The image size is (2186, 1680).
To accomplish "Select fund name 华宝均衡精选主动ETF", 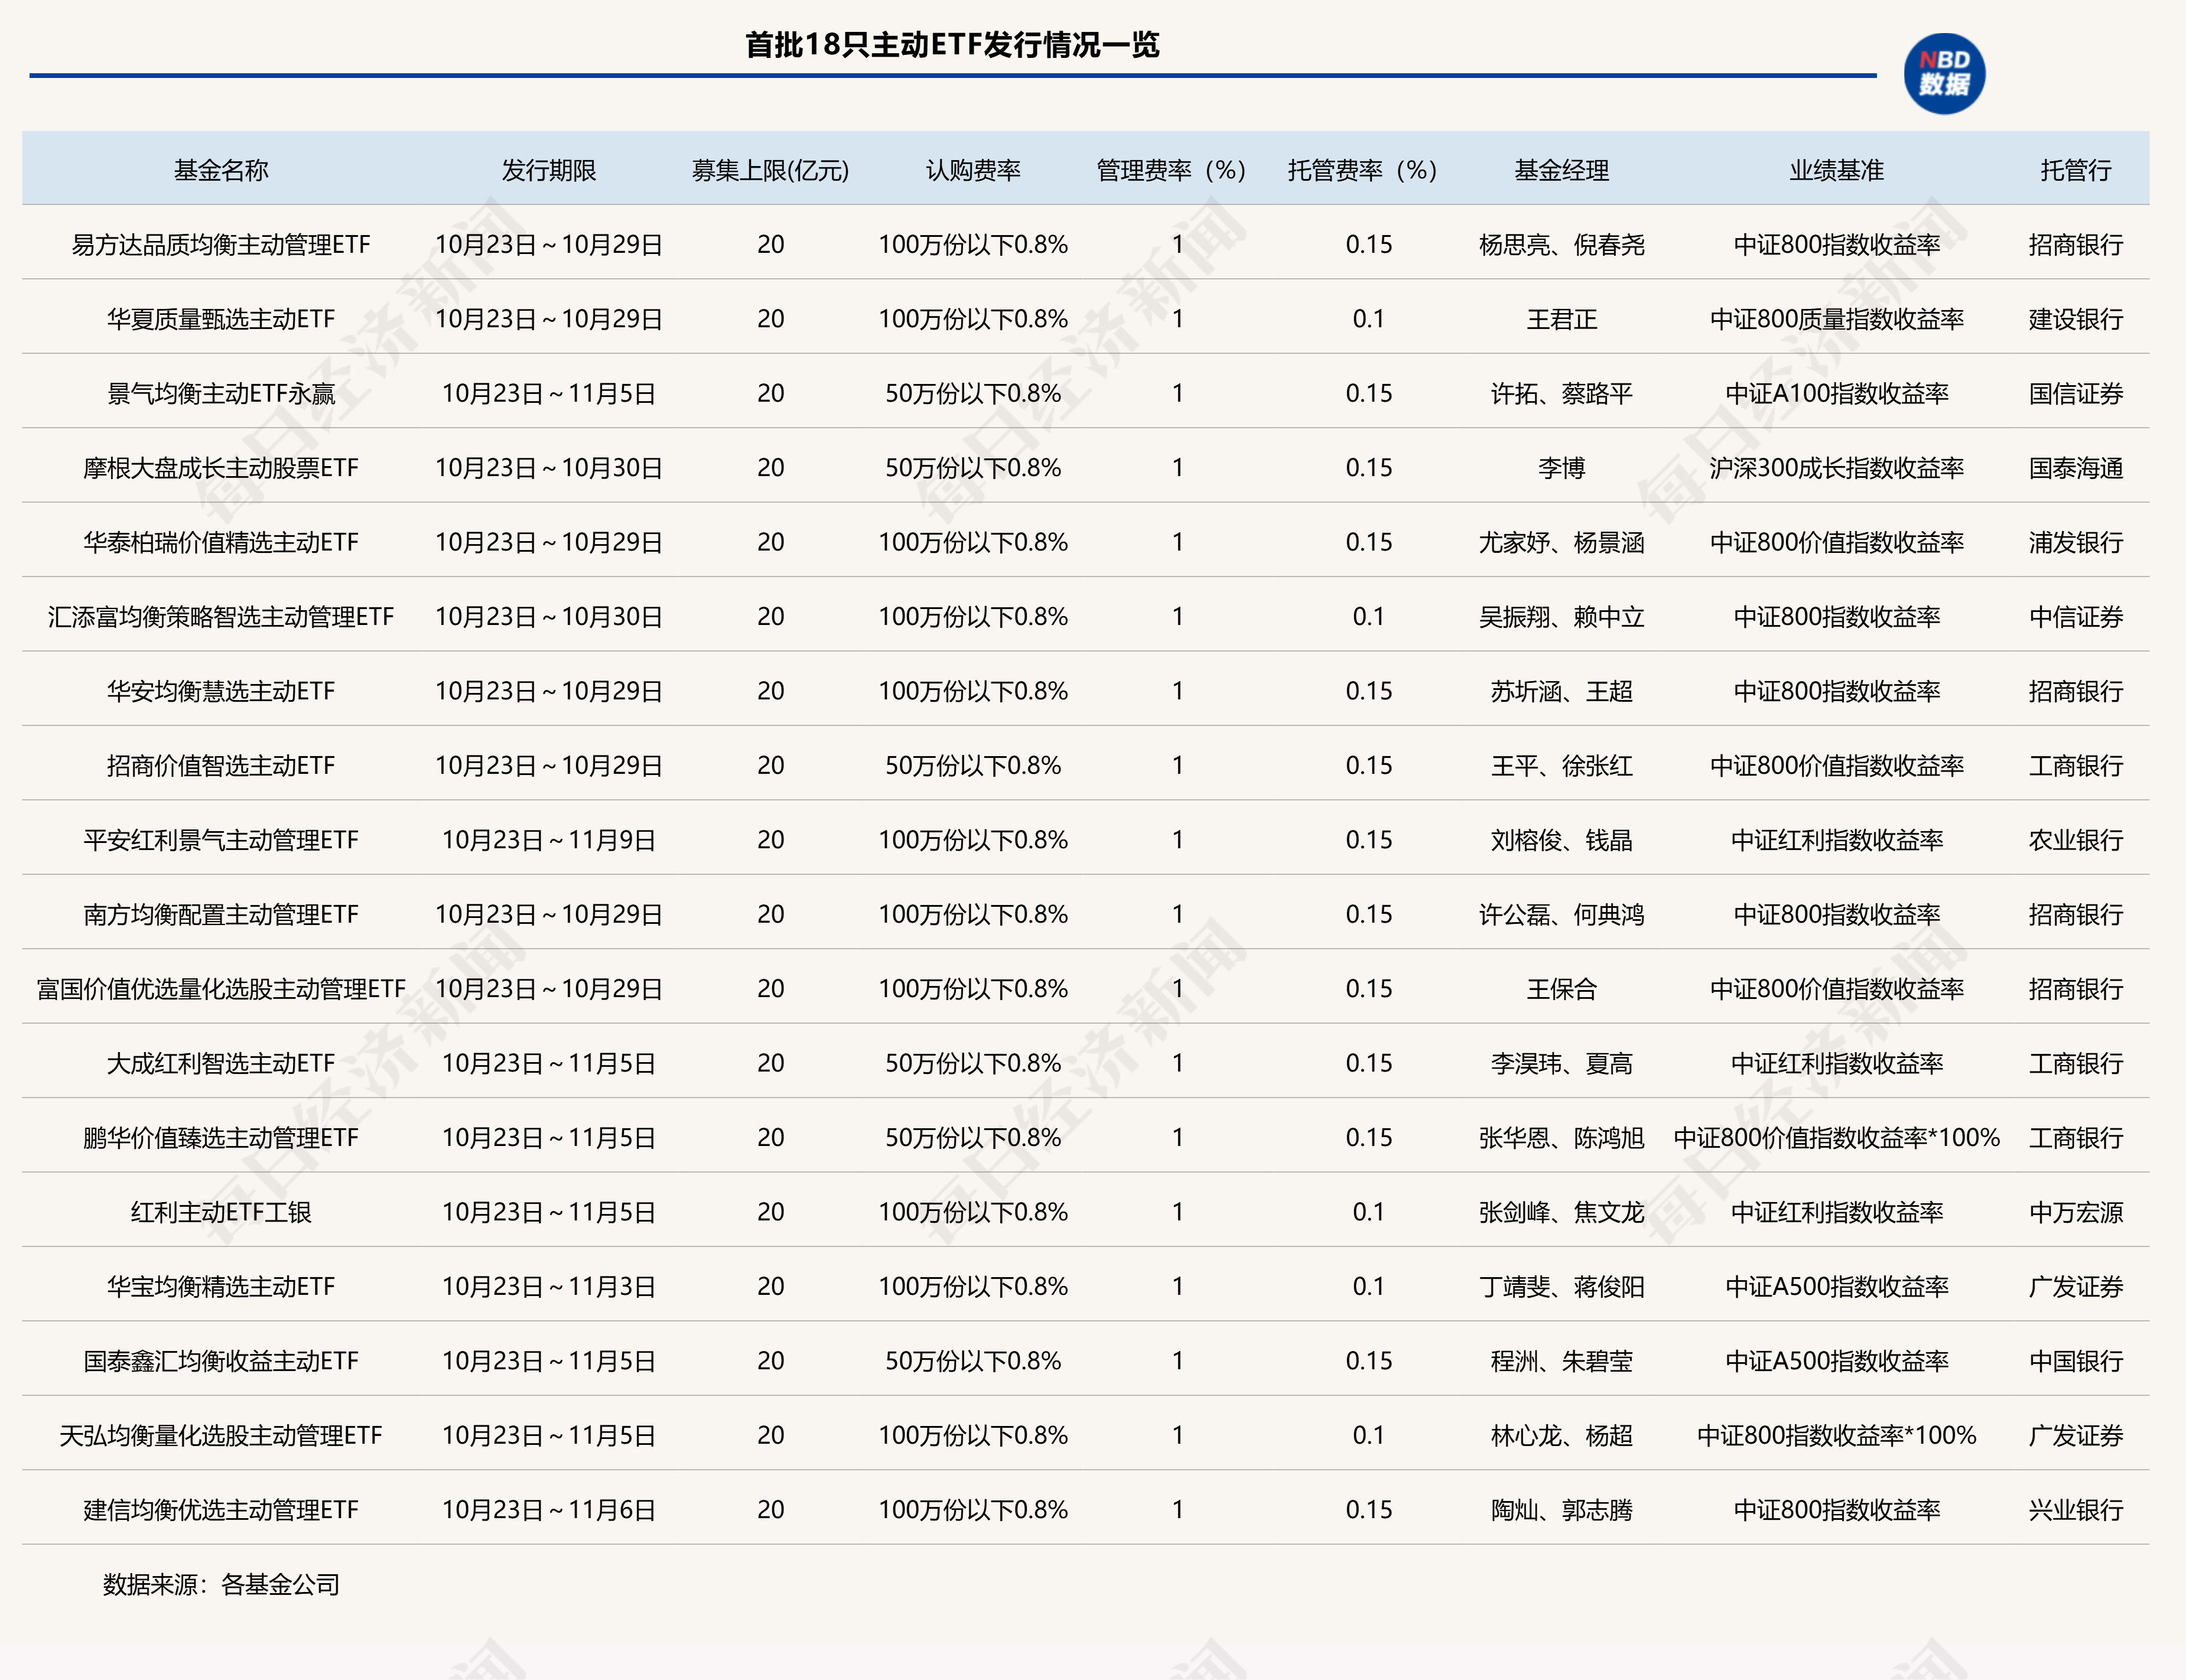I will [221, 1286].
